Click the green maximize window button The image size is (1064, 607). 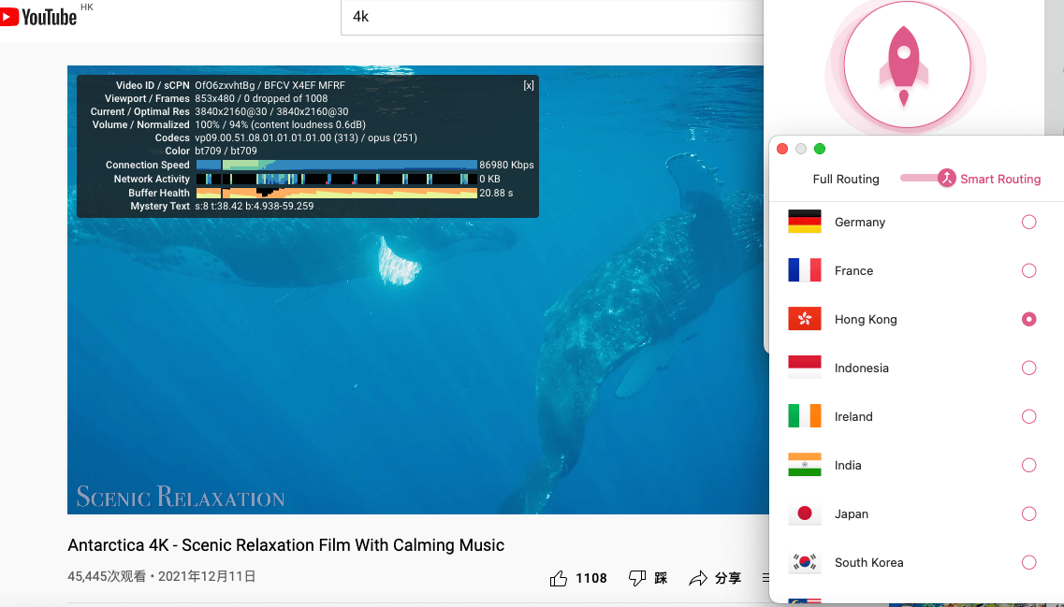pyautogui.click(x=820, y=149)
